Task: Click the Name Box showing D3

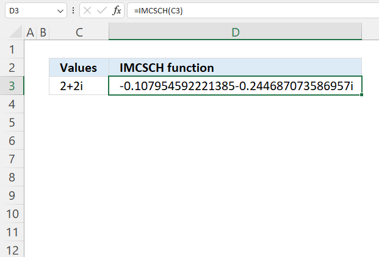Action: pyautogui.click(x=36, y=10)
